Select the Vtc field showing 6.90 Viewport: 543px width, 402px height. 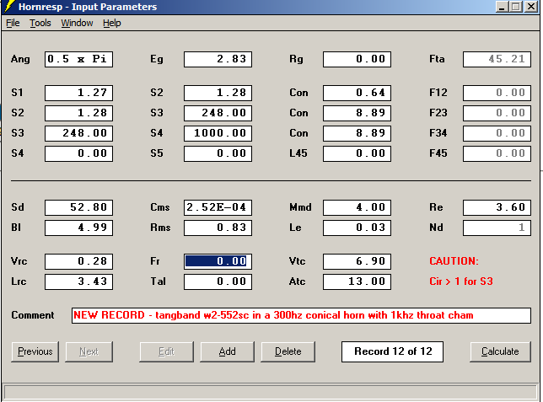pyautogui.click(x=357, y=261)
